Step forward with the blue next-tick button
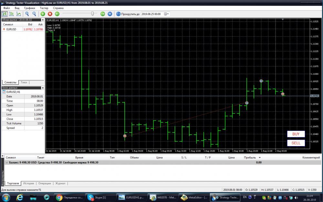This screenshot has width=323, height=202. 110,14
